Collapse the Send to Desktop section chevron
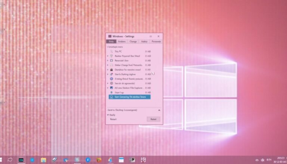The height and width of the screenshot is (164, 287). click(x=159, y=110)
